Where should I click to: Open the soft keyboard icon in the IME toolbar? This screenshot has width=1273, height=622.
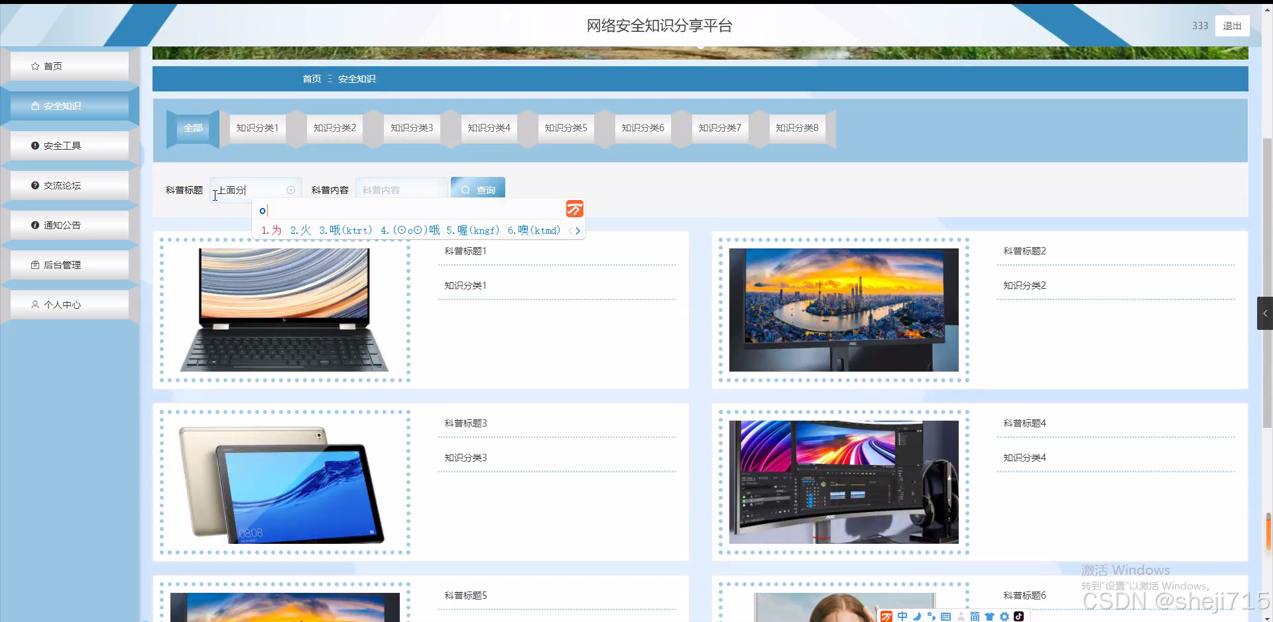pyautogui.click(x=946, y=617)
